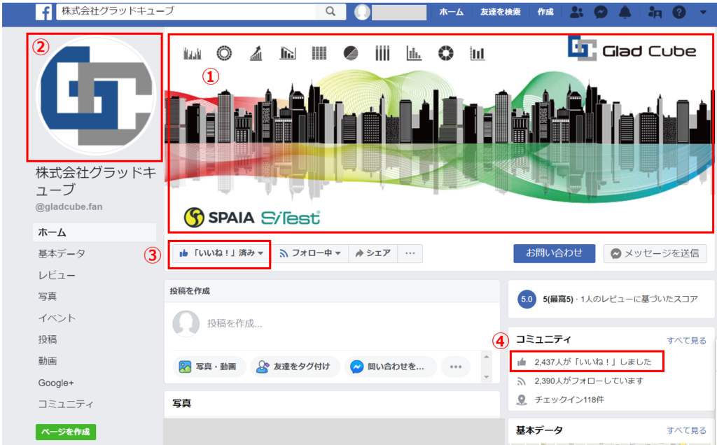
Task: Open the Messenger icon in top bar
Action: point(601,12)
